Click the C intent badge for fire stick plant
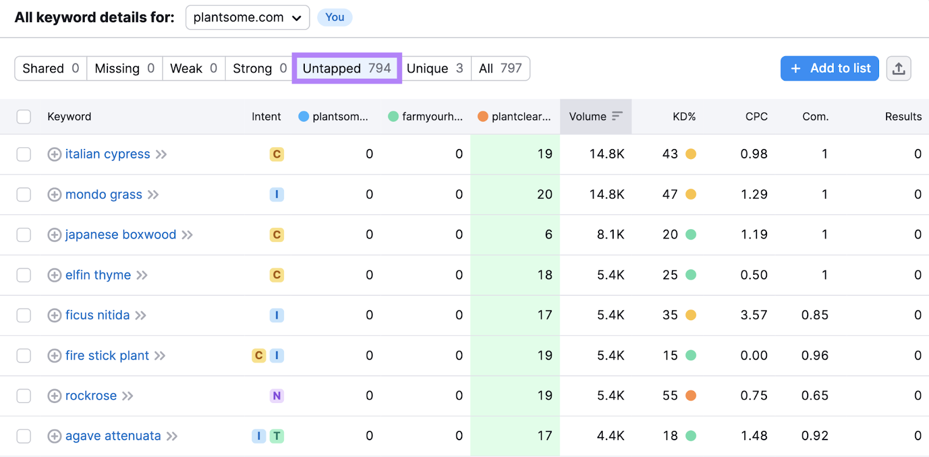This screenshot has height=457, width=929. pyautogui.click(x=259, y=356)
